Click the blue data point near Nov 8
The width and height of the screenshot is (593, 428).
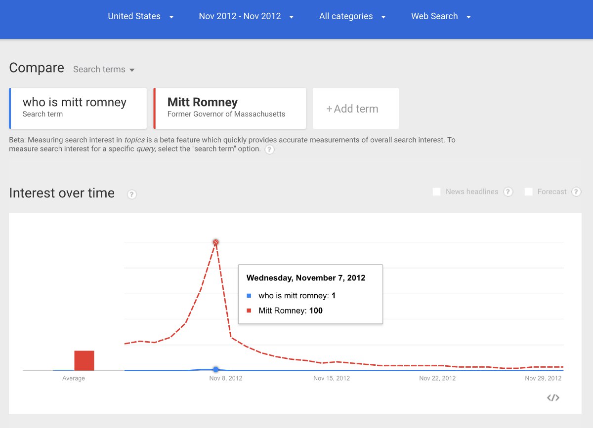[215, 369]
